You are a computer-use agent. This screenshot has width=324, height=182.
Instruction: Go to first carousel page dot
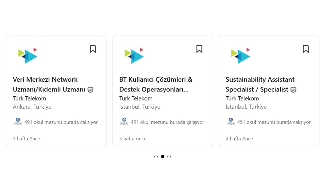[x=156, y=156]
